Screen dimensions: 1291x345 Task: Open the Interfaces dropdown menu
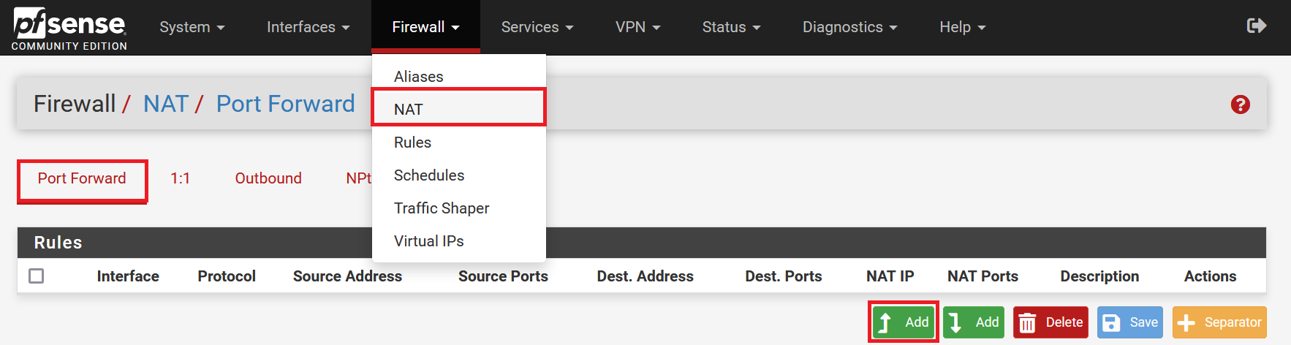coord(308,27)
